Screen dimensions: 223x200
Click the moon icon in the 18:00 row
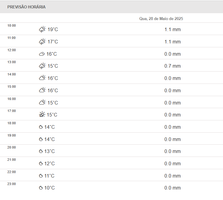tap(41, 127)
